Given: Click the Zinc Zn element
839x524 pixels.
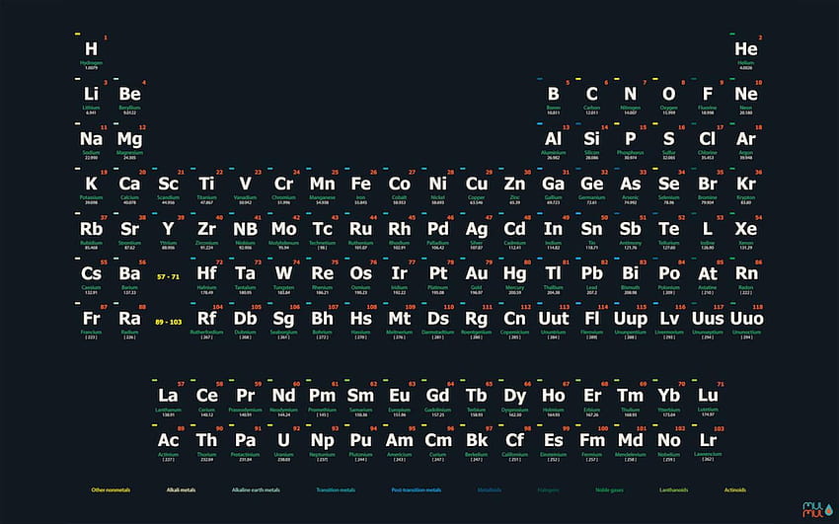Looking at the screenshot, I should (515, 187).
